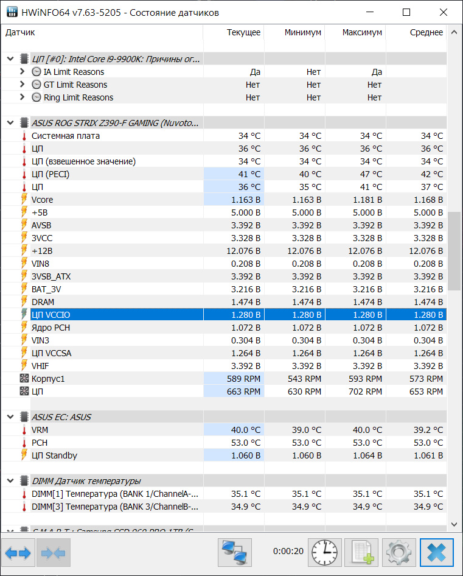
Task: Click the ЦП (PECI) maximum value 47 °C
Action: point(371,174)
